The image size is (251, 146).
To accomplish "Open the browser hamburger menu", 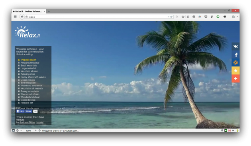I will pyautogui.click(x=15, y=17).
